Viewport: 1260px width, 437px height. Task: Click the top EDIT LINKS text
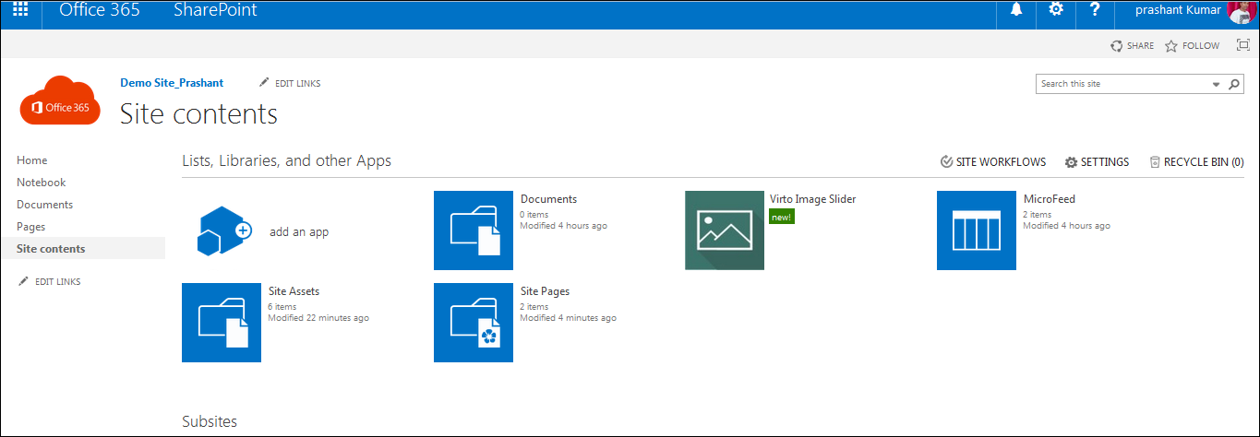[x=298, y=83]
